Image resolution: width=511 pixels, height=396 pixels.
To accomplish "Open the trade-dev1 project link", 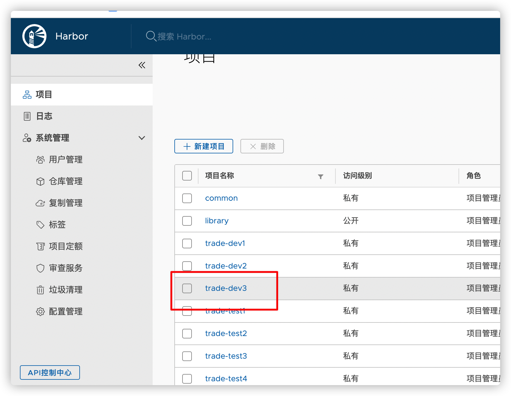I will click(x=225, y=244).
